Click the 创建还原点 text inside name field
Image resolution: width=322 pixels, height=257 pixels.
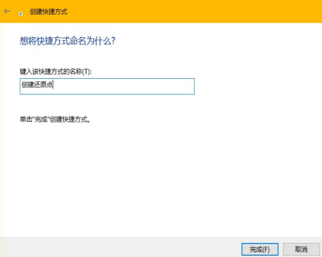tap(37, 85)
